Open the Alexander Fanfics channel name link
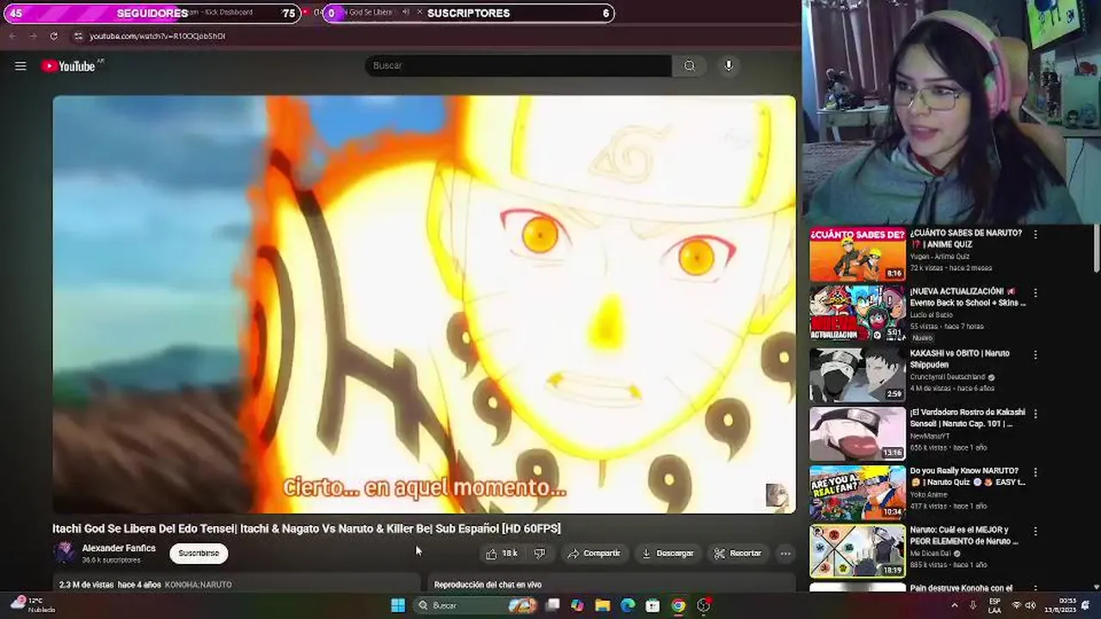Screen dimensions: 1101x619 119,548
